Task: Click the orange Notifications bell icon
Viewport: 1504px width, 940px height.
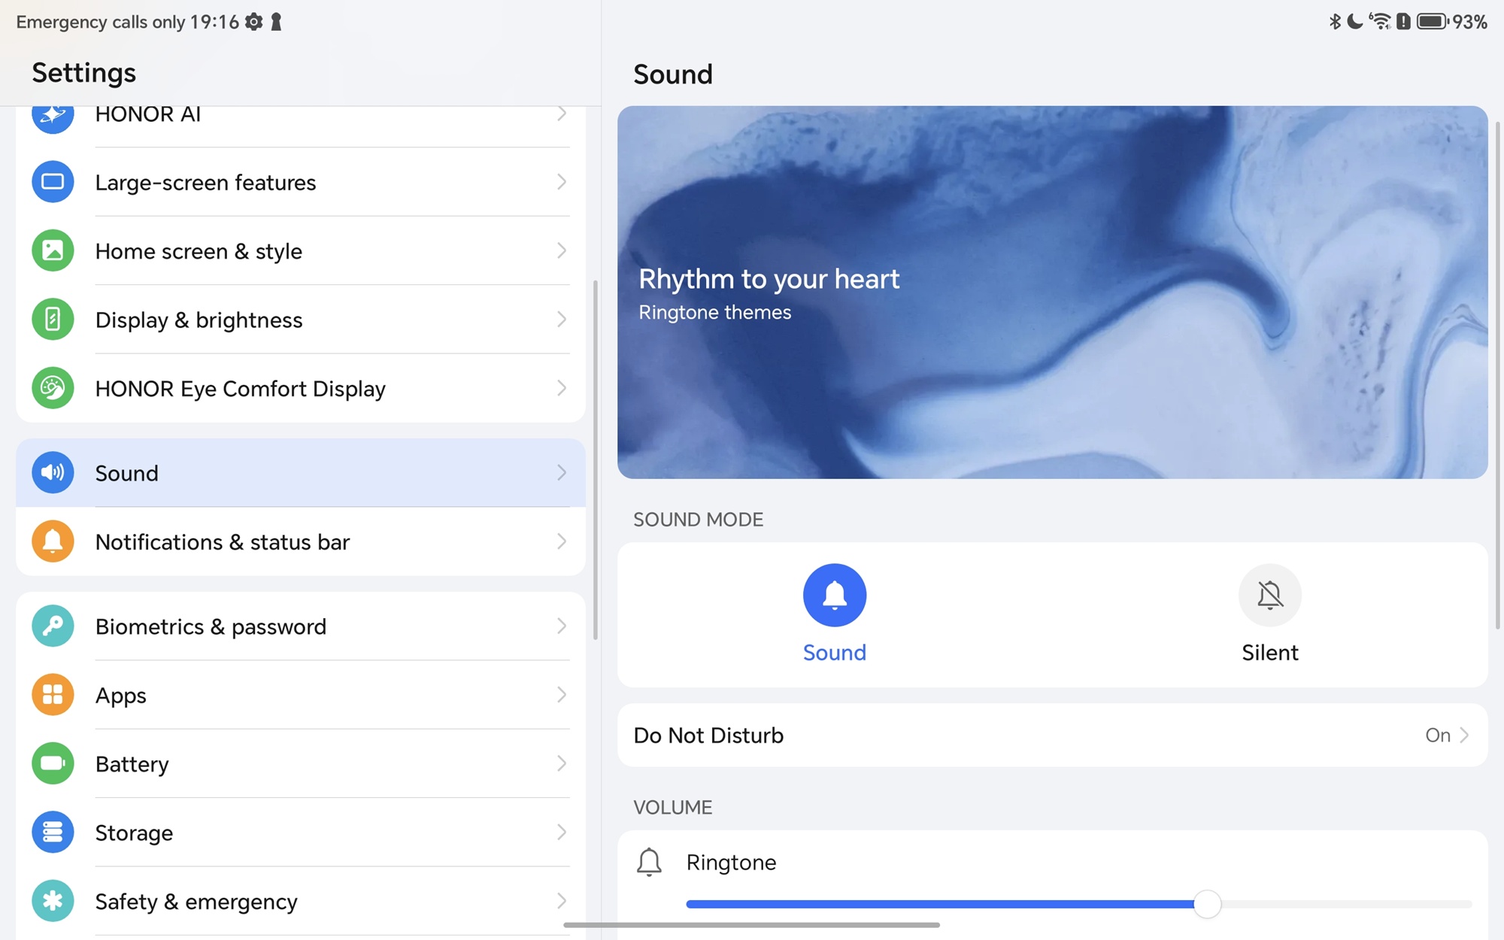Action: pyautogui.click(x=53, y=541)
